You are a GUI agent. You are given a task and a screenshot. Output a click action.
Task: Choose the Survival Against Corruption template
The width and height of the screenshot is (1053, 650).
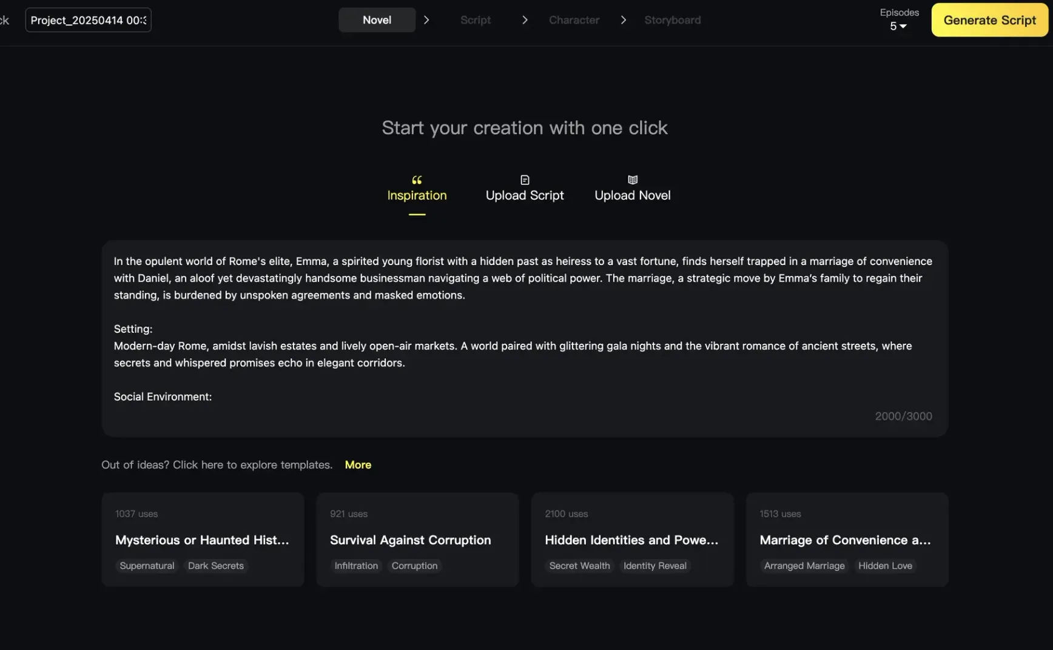417,540
